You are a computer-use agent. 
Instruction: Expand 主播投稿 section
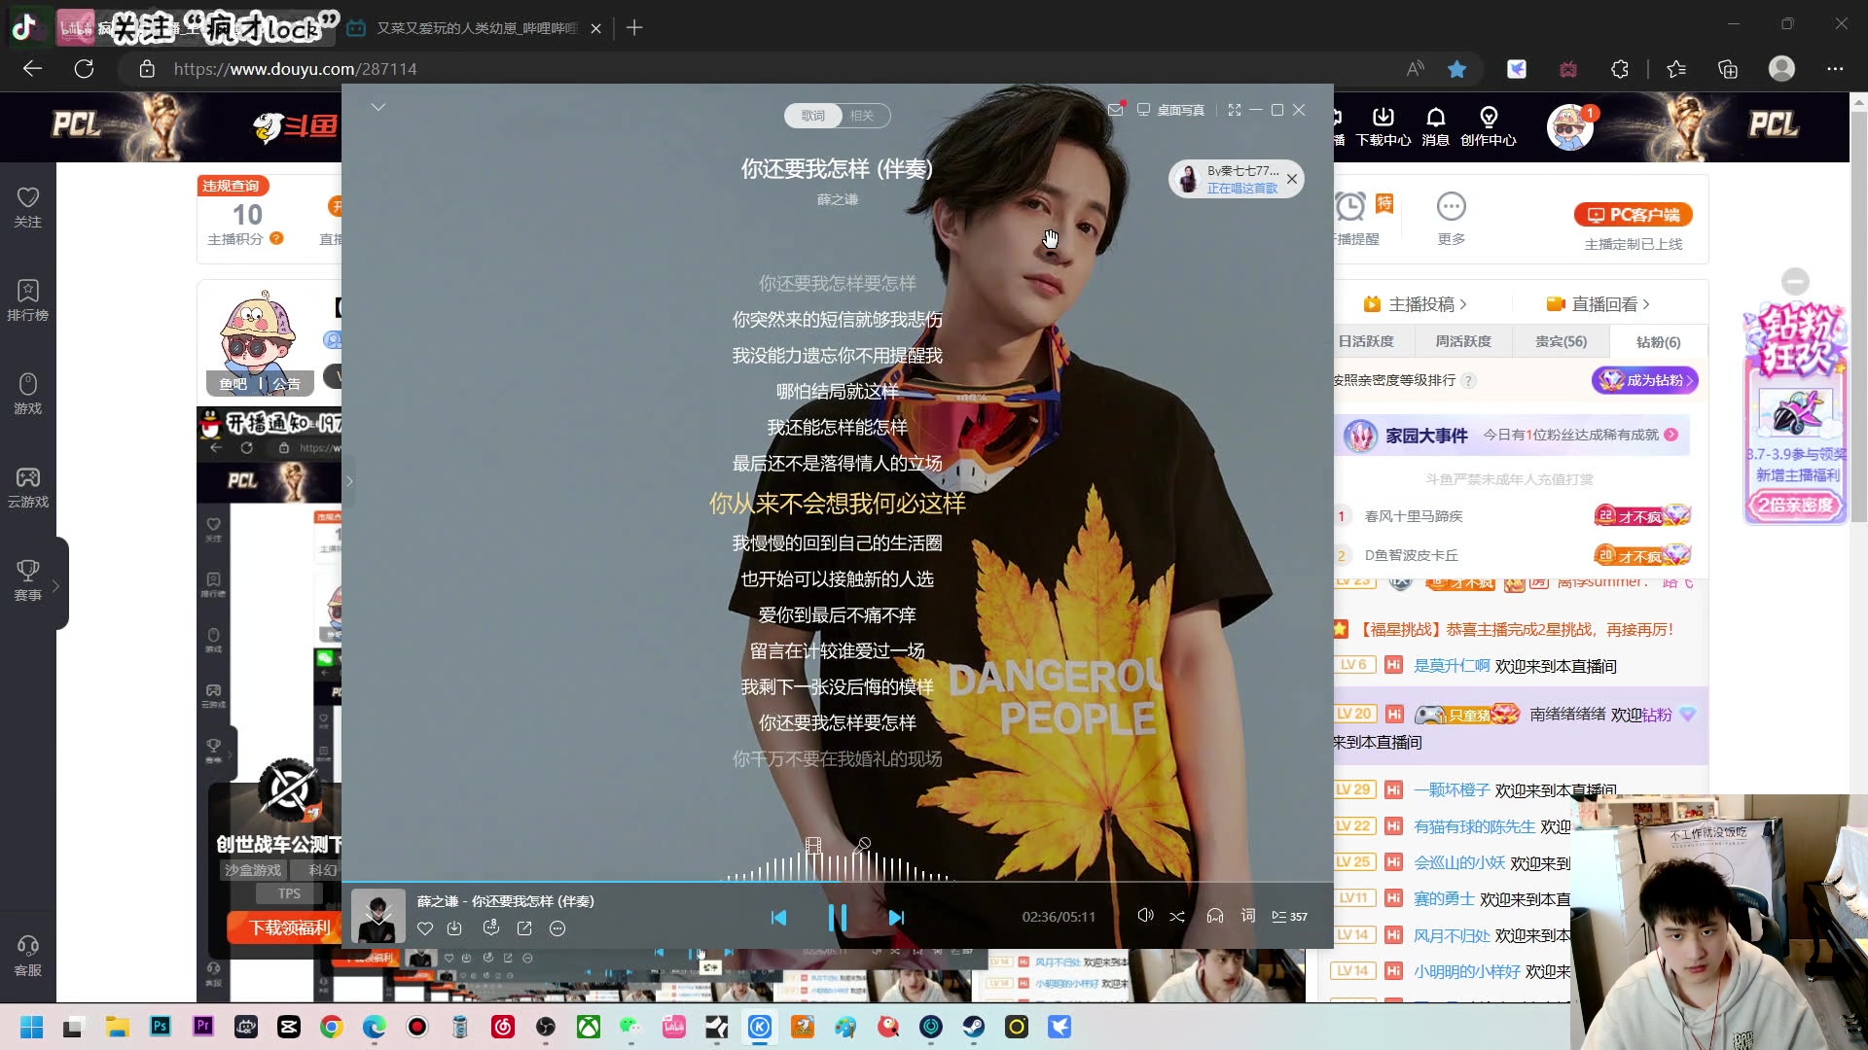(x=1415, y=304)
